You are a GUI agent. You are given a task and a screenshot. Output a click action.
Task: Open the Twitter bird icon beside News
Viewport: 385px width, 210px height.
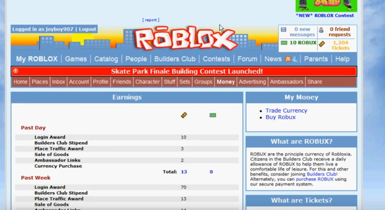tap(295, 59)
